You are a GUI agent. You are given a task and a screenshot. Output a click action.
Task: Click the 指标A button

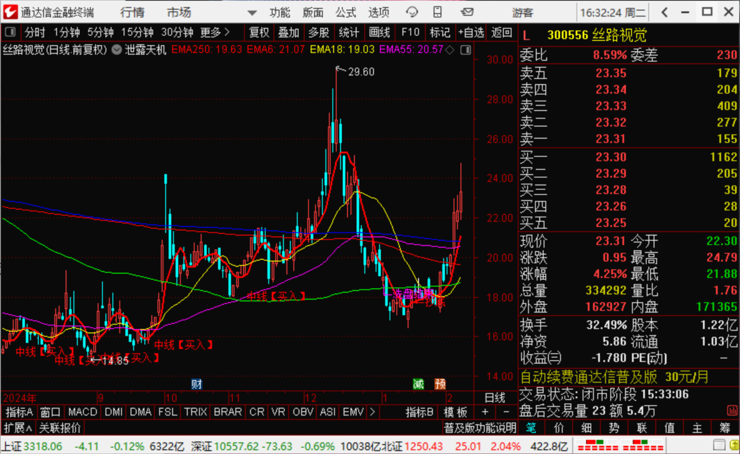point(19,412)
